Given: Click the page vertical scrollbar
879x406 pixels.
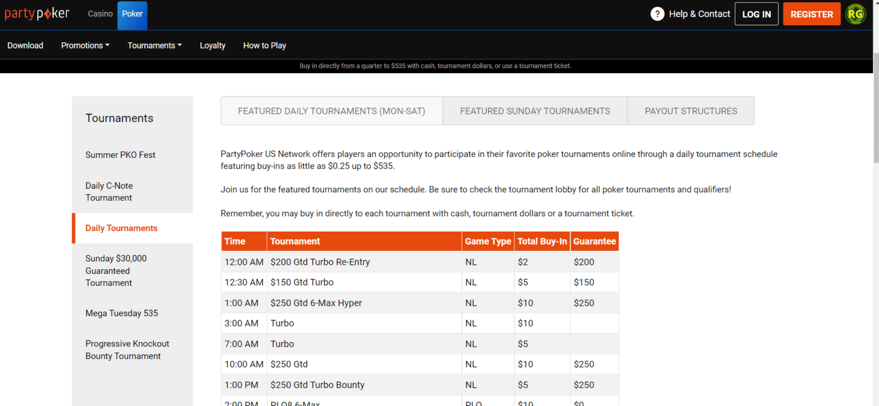Looking at the screenshot, I should click(876, 109).
